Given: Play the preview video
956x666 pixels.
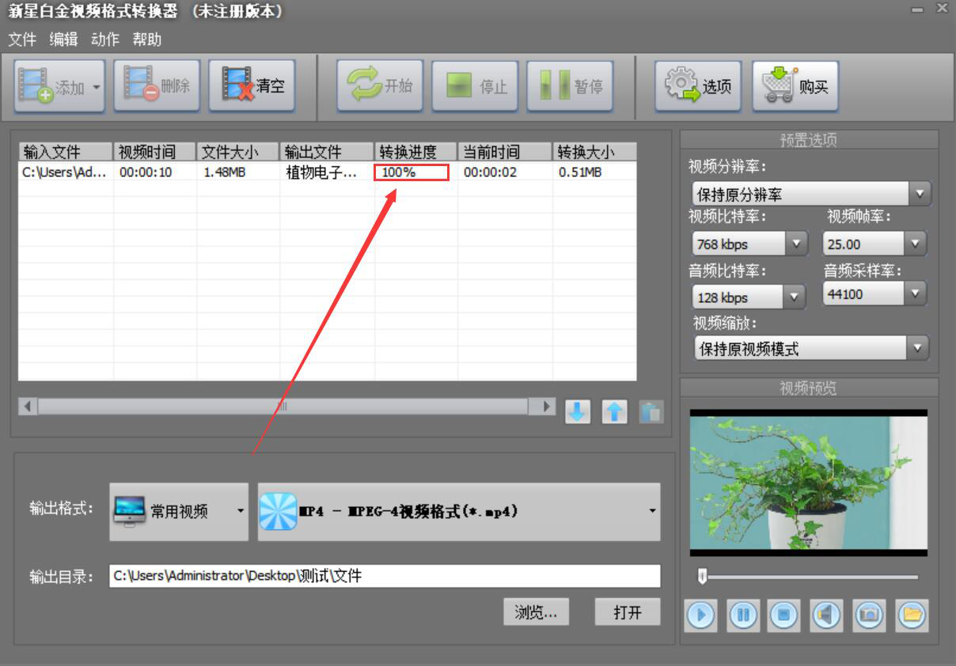Looking at the screenshot, I should click(x=701, y=615).
